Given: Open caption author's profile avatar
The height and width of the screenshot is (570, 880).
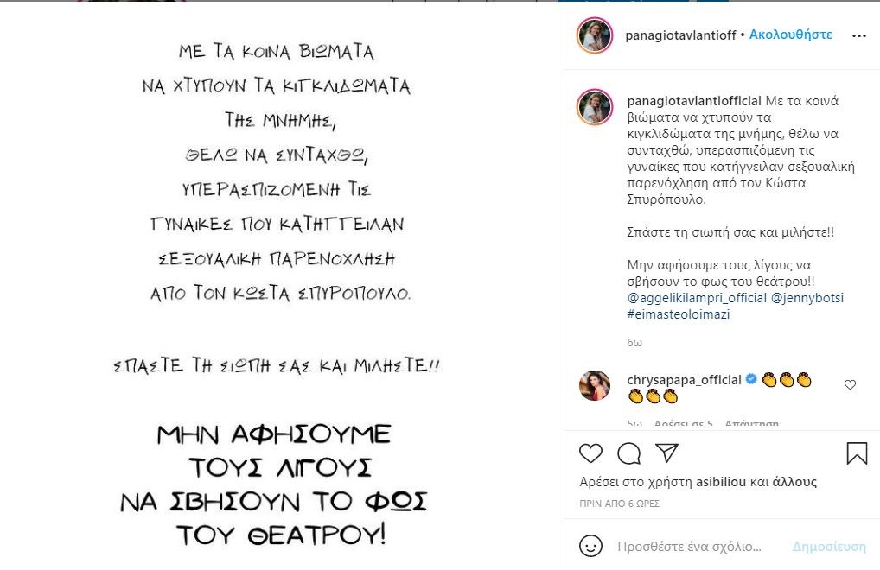Looking at the screenshot, I should tap(595, 107).
